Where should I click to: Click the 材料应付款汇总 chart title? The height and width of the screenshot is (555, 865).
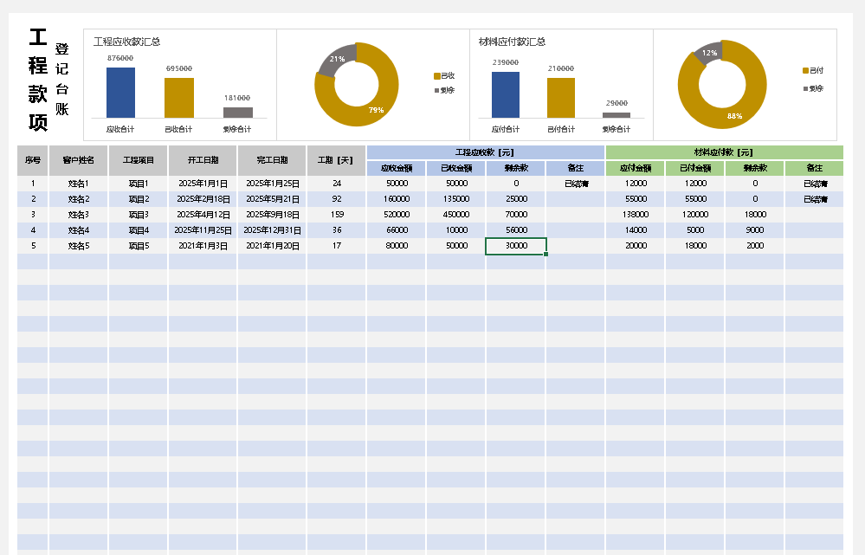[512, 42]
